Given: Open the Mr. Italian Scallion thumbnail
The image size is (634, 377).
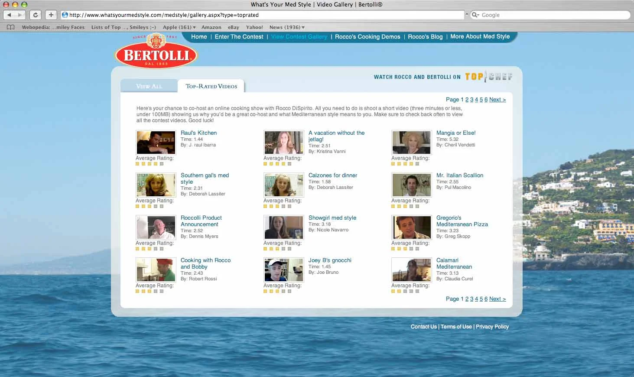Looking at the screenshot, I should [412, 185].
